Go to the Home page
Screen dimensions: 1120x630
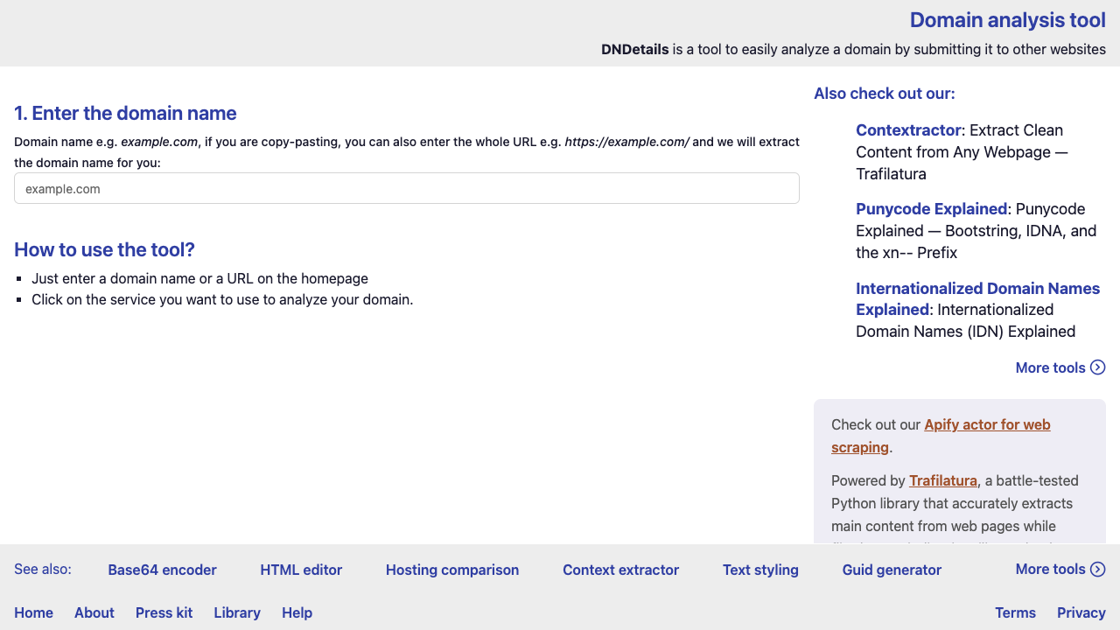pyautogui.click(x=33, y=612)
